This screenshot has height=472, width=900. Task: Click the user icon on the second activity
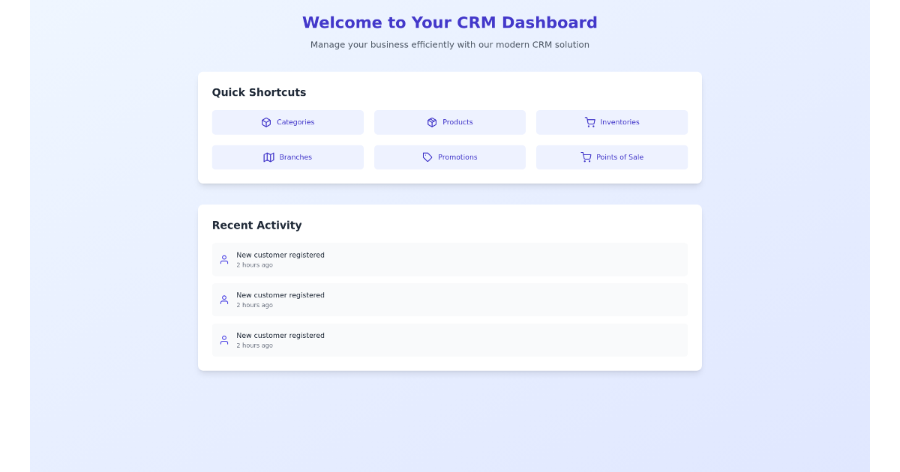pos(223,300)
